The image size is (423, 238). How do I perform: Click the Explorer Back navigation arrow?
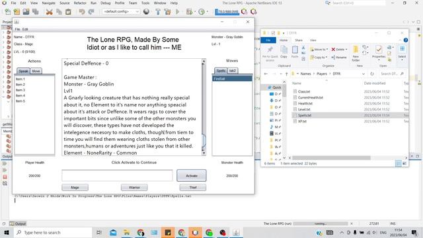click(266, 73)
